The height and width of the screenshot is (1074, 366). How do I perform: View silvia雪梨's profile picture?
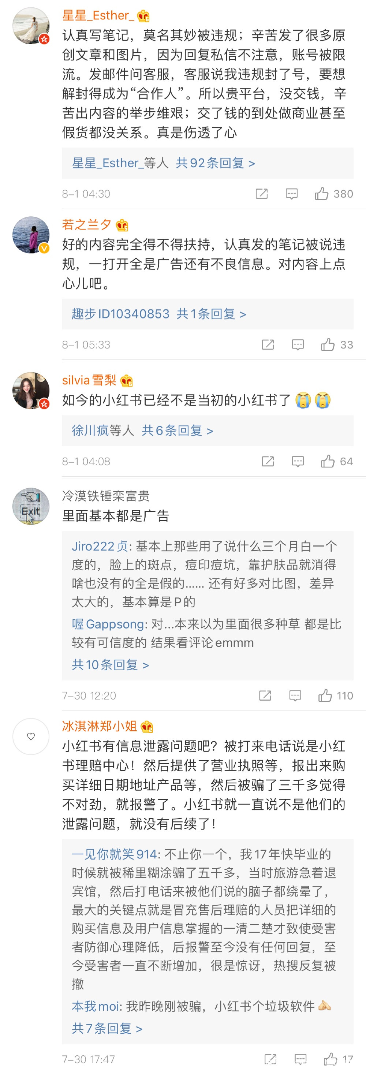(31, 391)
